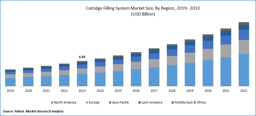Click the 2022 axis label
256x116 pixels.
[x=64, y=91]
